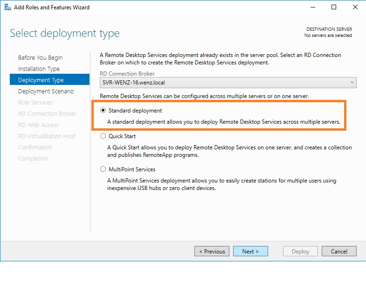This screenshot has height=288, width=366.
Task: Click the RD Connection Broker sidebar step
Action: tap(47, 113)
